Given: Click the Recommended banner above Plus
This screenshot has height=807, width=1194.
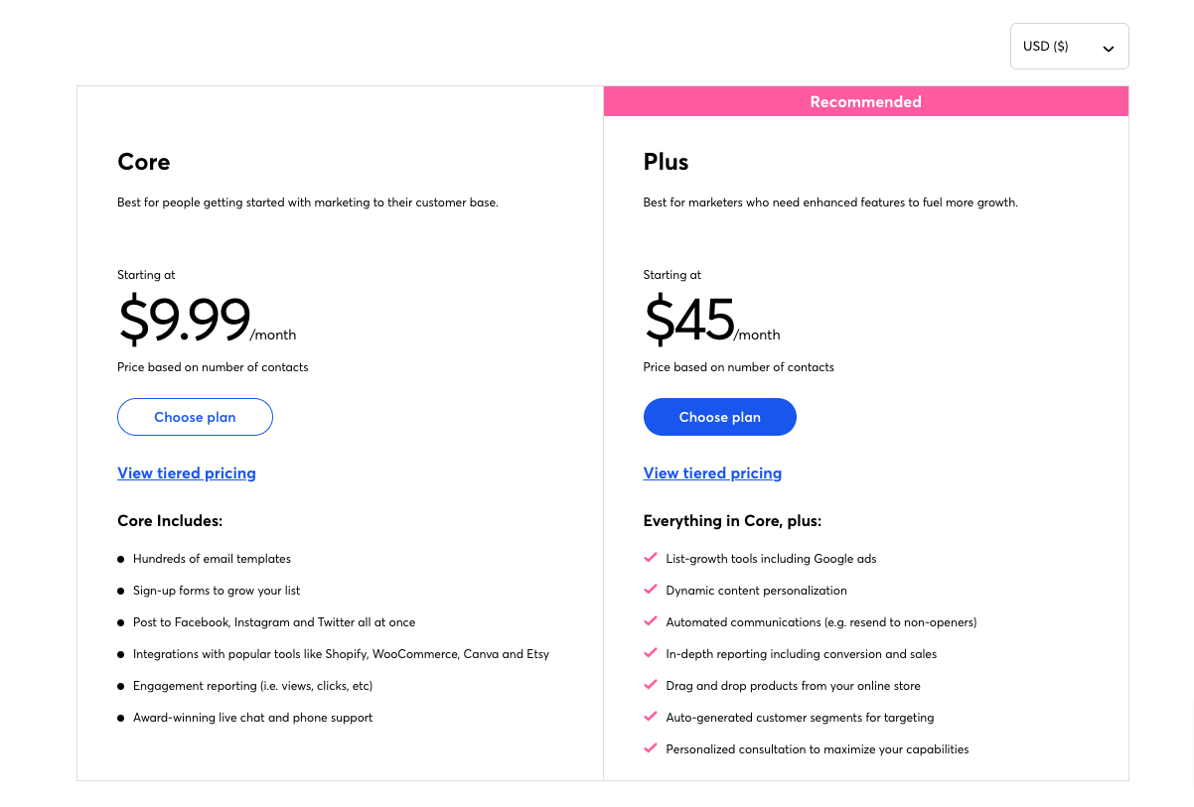Looking at the screenshot, I should (x=865, y=100).
